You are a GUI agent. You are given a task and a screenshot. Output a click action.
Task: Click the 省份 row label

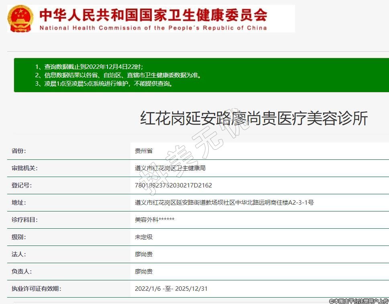coord(18,151)
